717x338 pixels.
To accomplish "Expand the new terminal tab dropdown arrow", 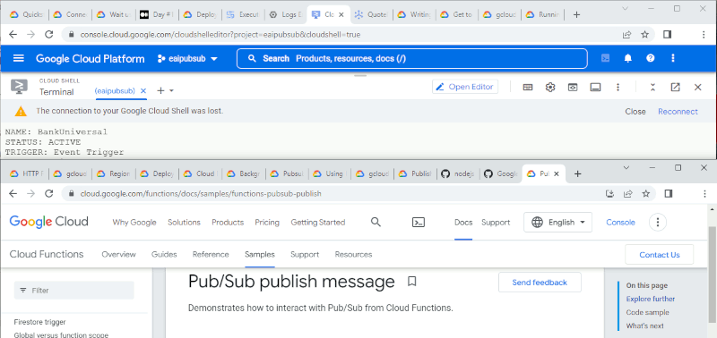I will point(171,91).
